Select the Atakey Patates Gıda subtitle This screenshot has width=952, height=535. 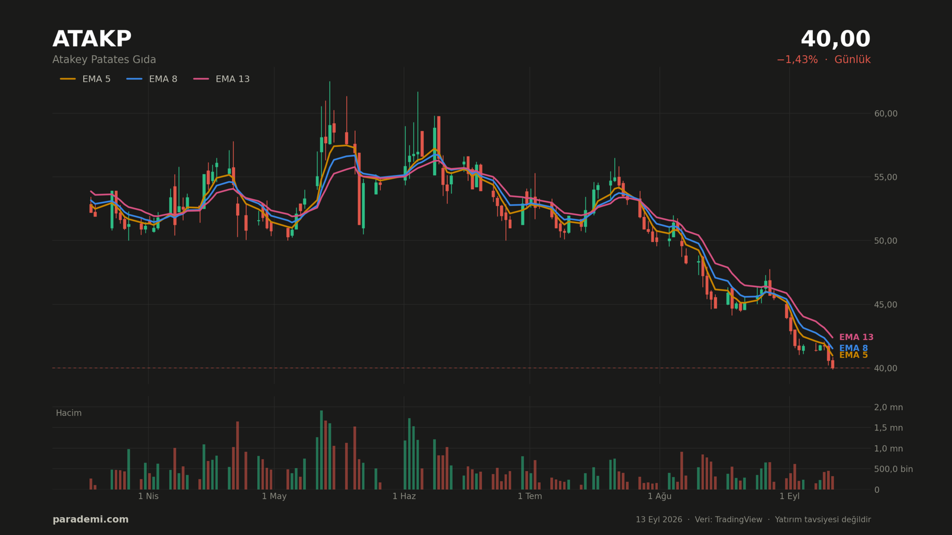104,59
